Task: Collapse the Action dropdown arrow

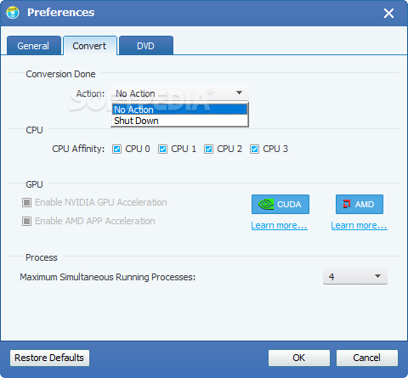Action: (239, 93)
